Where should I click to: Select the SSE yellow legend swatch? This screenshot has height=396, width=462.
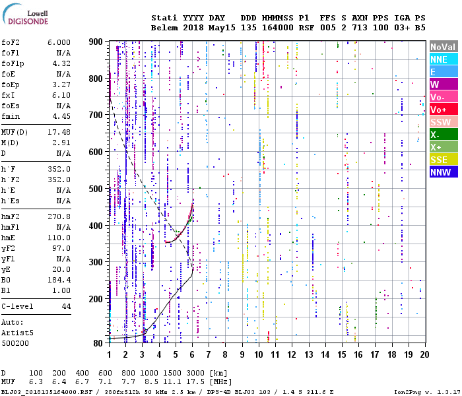coord(444,160)
